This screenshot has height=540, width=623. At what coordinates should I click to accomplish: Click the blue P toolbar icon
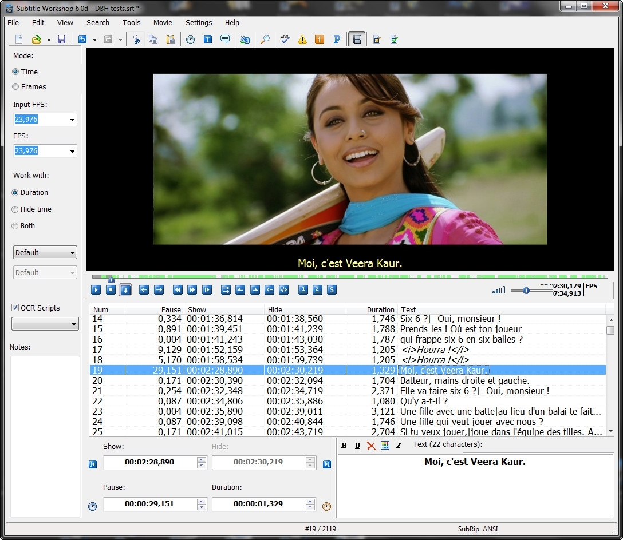(x=337, y=39)
